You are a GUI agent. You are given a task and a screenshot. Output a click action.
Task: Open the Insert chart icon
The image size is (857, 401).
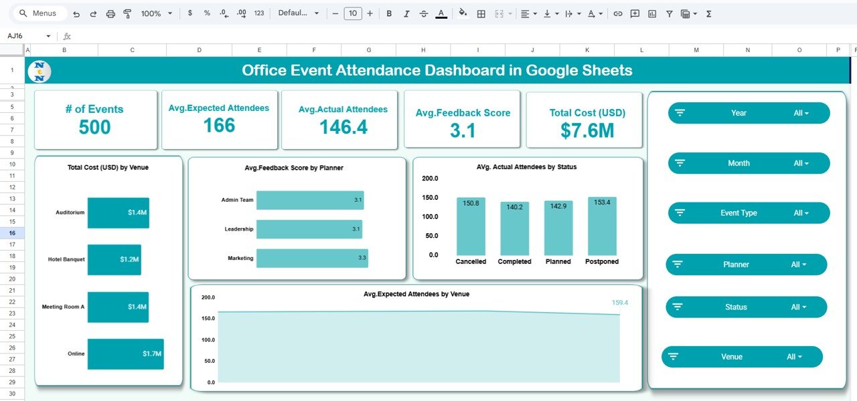tap(651, 13)
